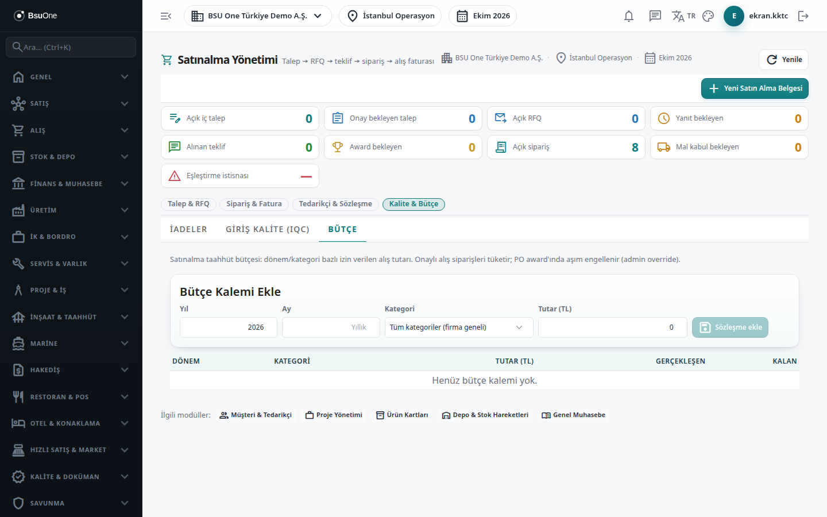Open the Genel Muhasebe link
The height and width of the screenshot is (517, 827).
573,415
